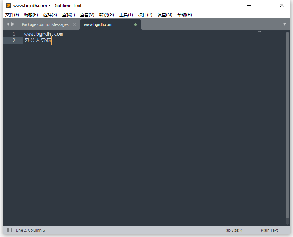The image size is (293, 237).
Task: Open the 查看(V) menu
Action: (87, 15)
